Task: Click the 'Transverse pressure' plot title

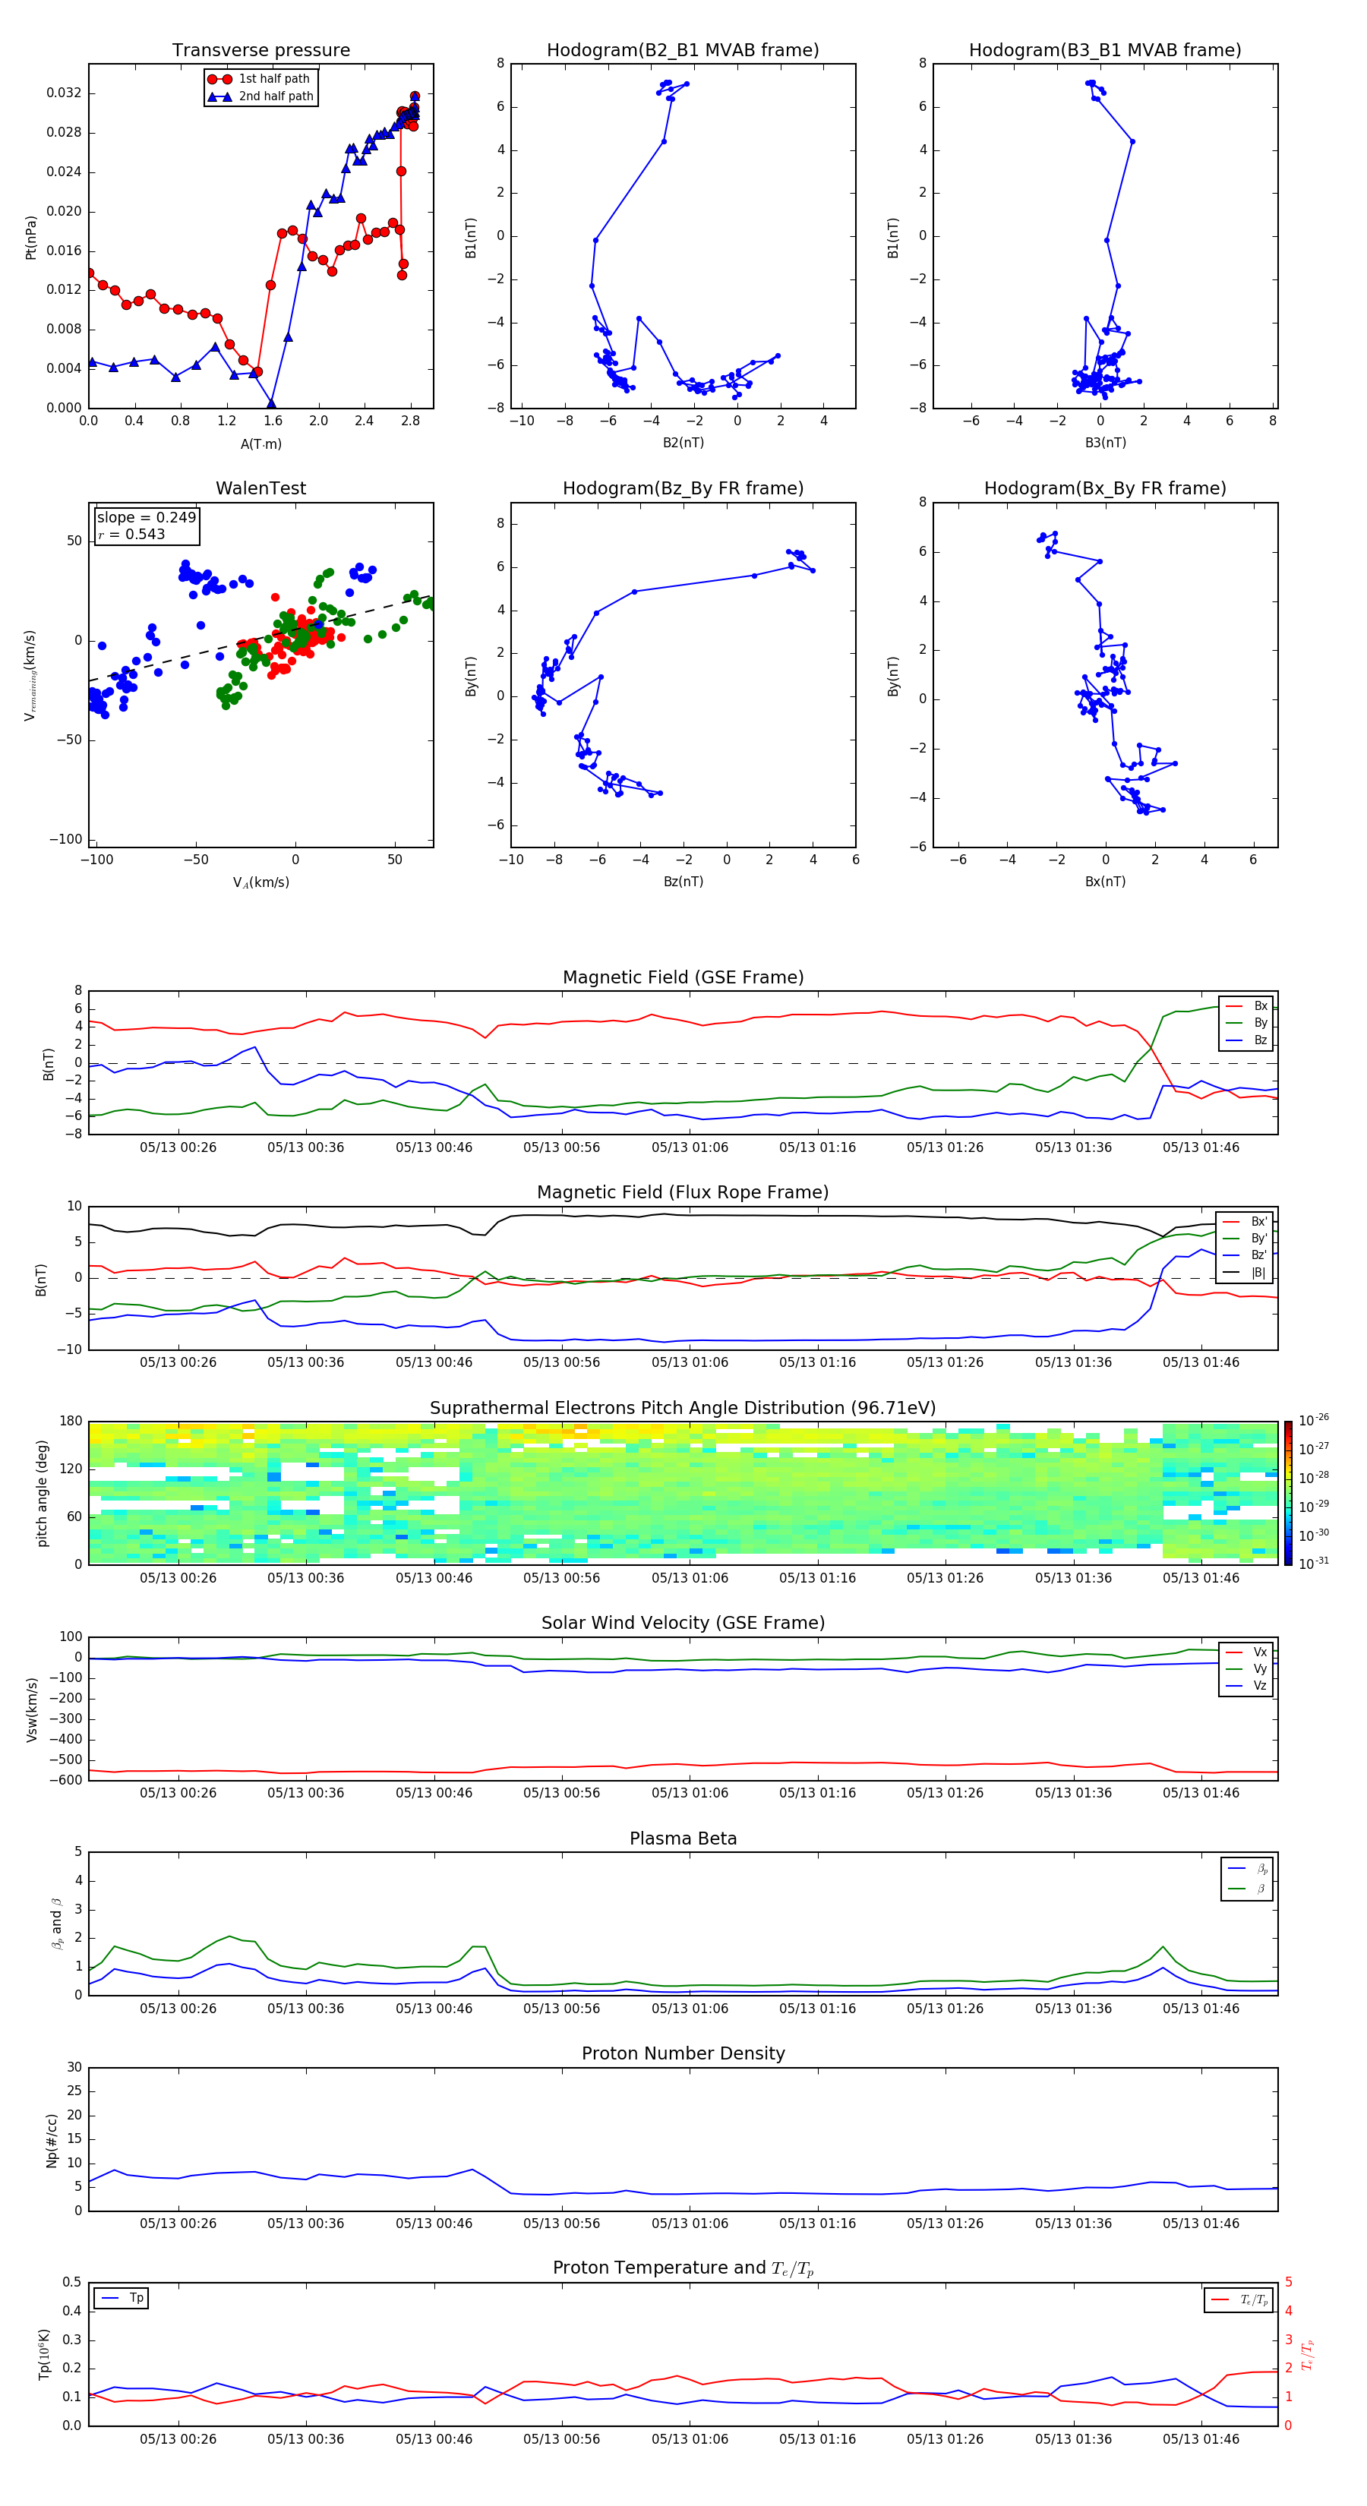Action: (260, 51)
